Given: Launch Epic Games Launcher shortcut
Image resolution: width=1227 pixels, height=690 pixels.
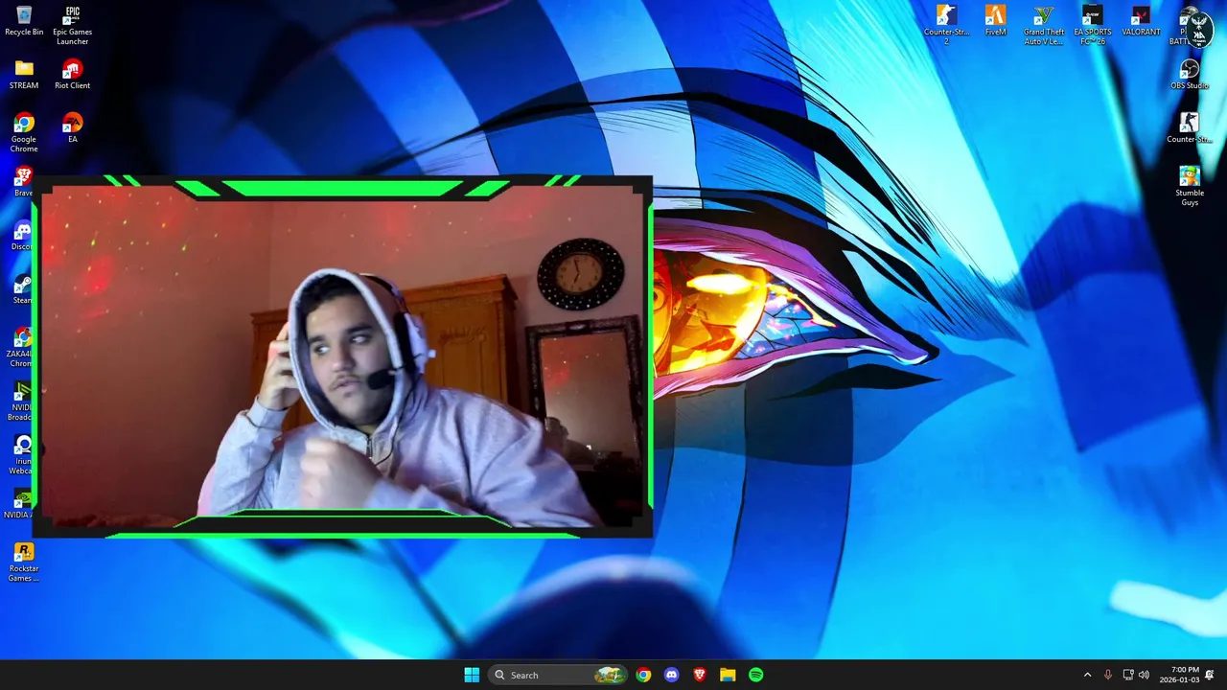Looking at the screenshot, I should pyautogui.click(x=72, y=25).
